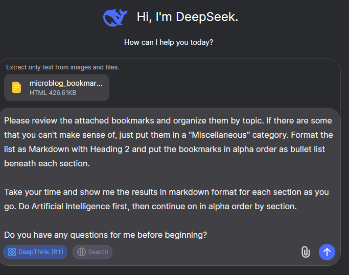This screenshot has width=349, height=275.
Task: Click the "Extract only text from images" notice
Action: pyautogui.click(x=62, y=67)
